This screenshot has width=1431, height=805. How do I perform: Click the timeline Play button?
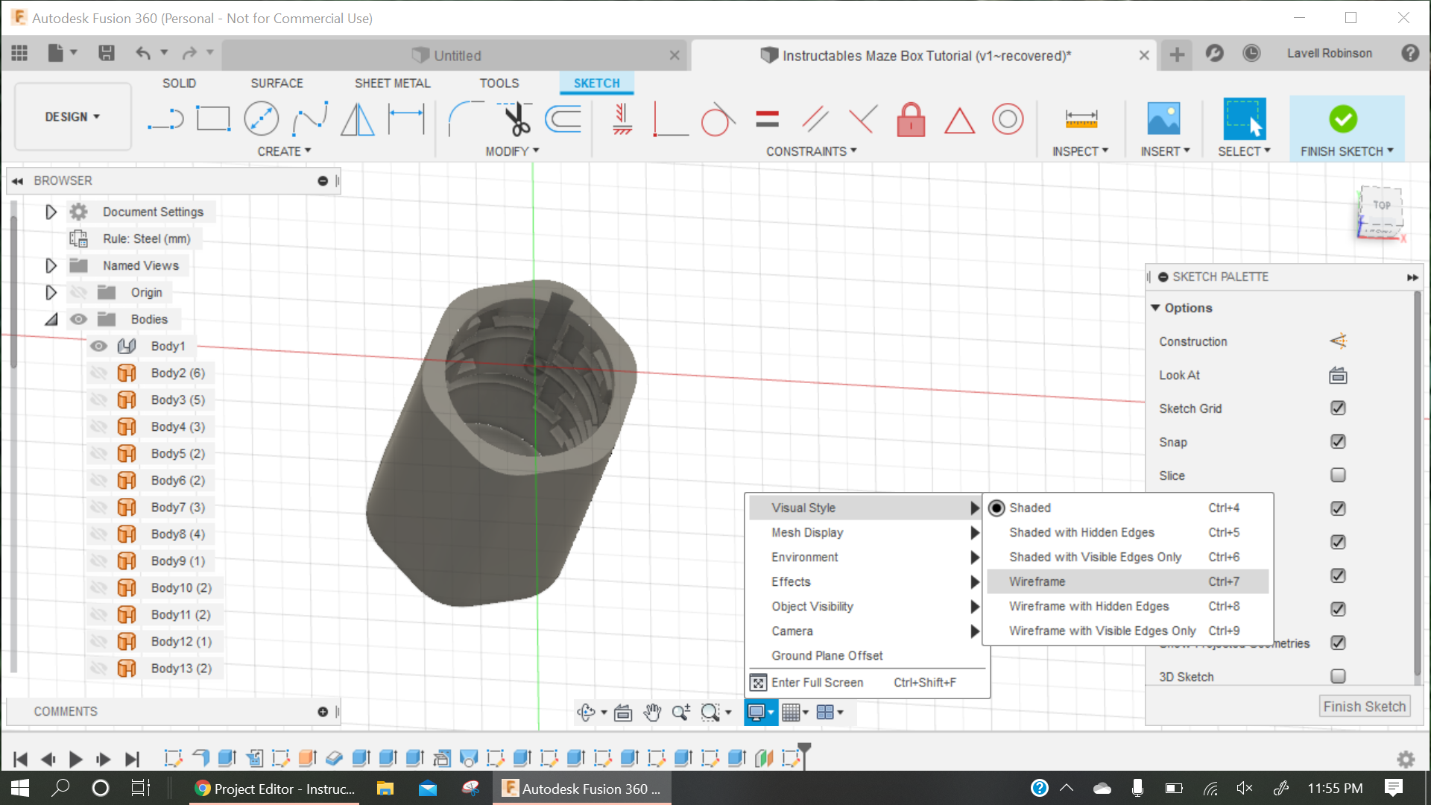(x=75, y=760)
